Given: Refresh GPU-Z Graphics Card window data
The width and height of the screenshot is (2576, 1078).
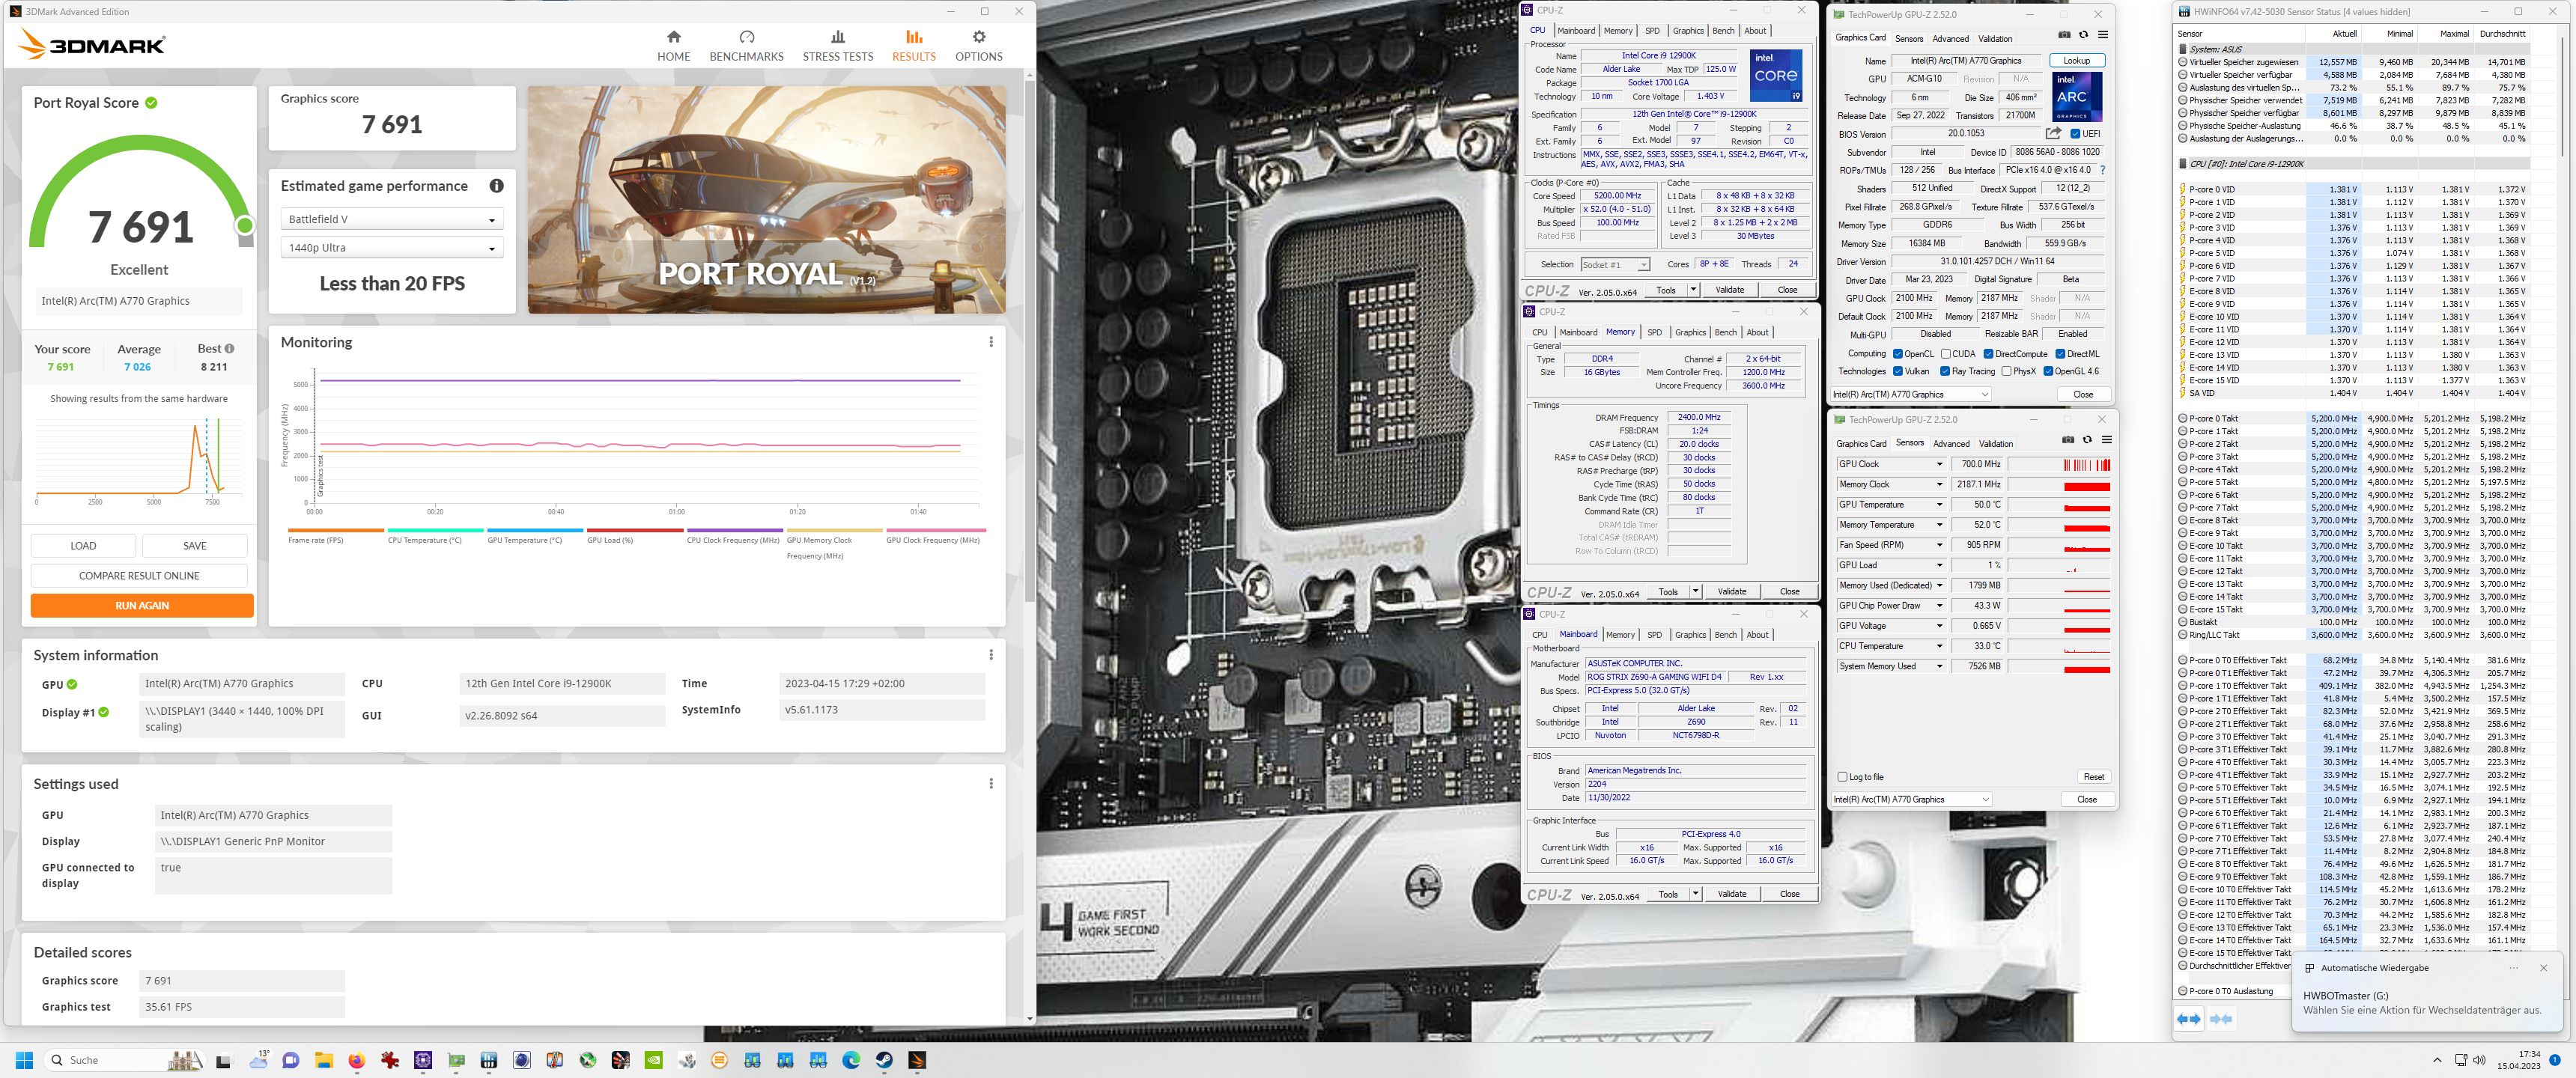Looking at the screenshot, I should point(2083,35).
